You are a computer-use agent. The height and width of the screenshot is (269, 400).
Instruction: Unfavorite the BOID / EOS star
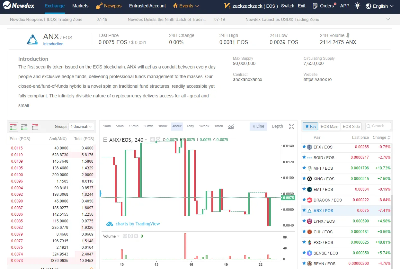(304, 157)
